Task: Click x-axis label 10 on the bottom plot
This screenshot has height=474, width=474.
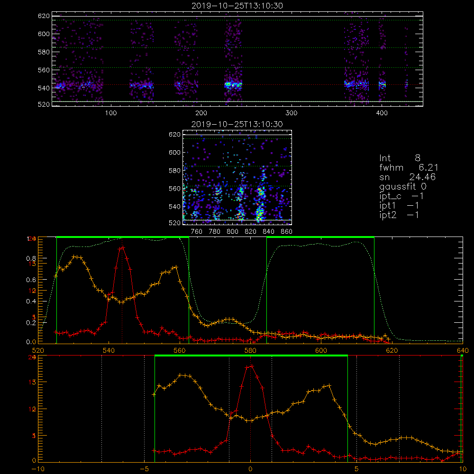Action: click(463, 469)
